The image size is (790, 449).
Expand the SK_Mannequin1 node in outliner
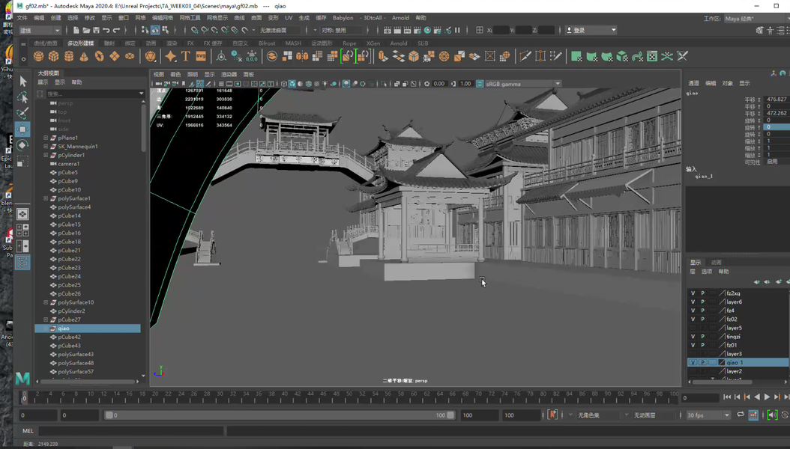(46, 147)
